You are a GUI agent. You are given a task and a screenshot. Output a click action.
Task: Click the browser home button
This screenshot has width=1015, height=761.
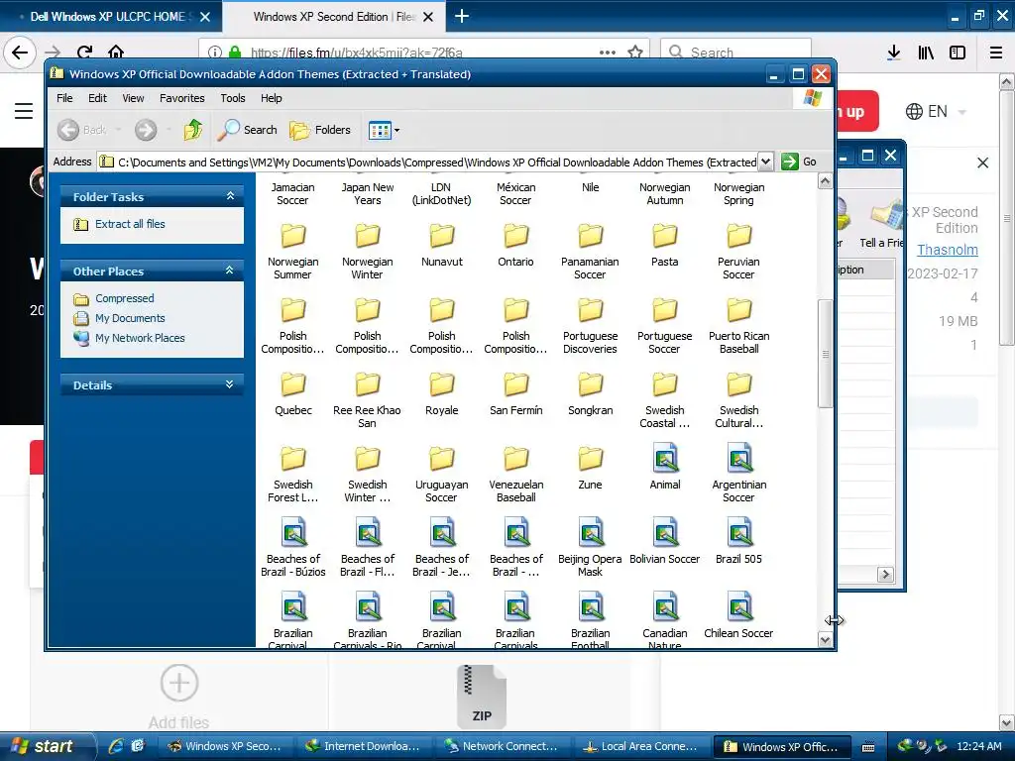point(115,53)
